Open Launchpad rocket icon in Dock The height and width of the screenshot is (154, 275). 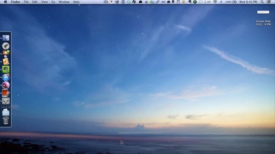[6, 46]
